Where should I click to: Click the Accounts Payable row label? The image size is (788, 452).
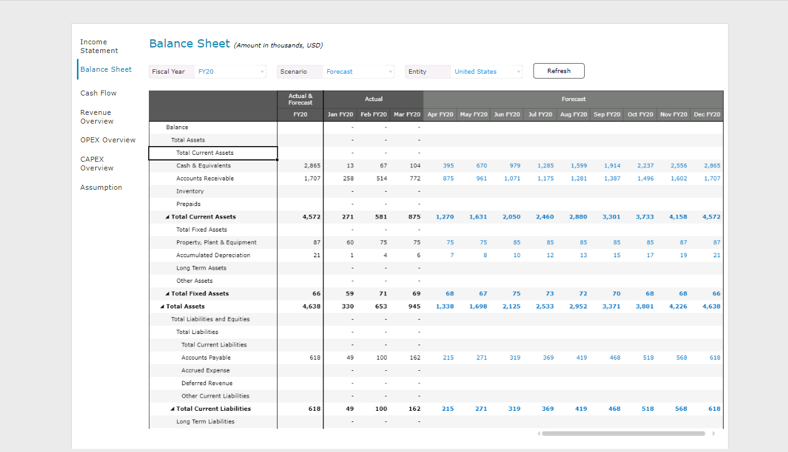click(206, 358)
